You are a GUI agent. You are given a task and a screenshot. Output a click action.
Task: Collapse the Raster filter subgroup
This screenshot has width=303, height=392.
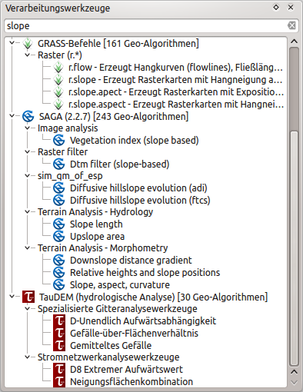(x=27, y=151)
